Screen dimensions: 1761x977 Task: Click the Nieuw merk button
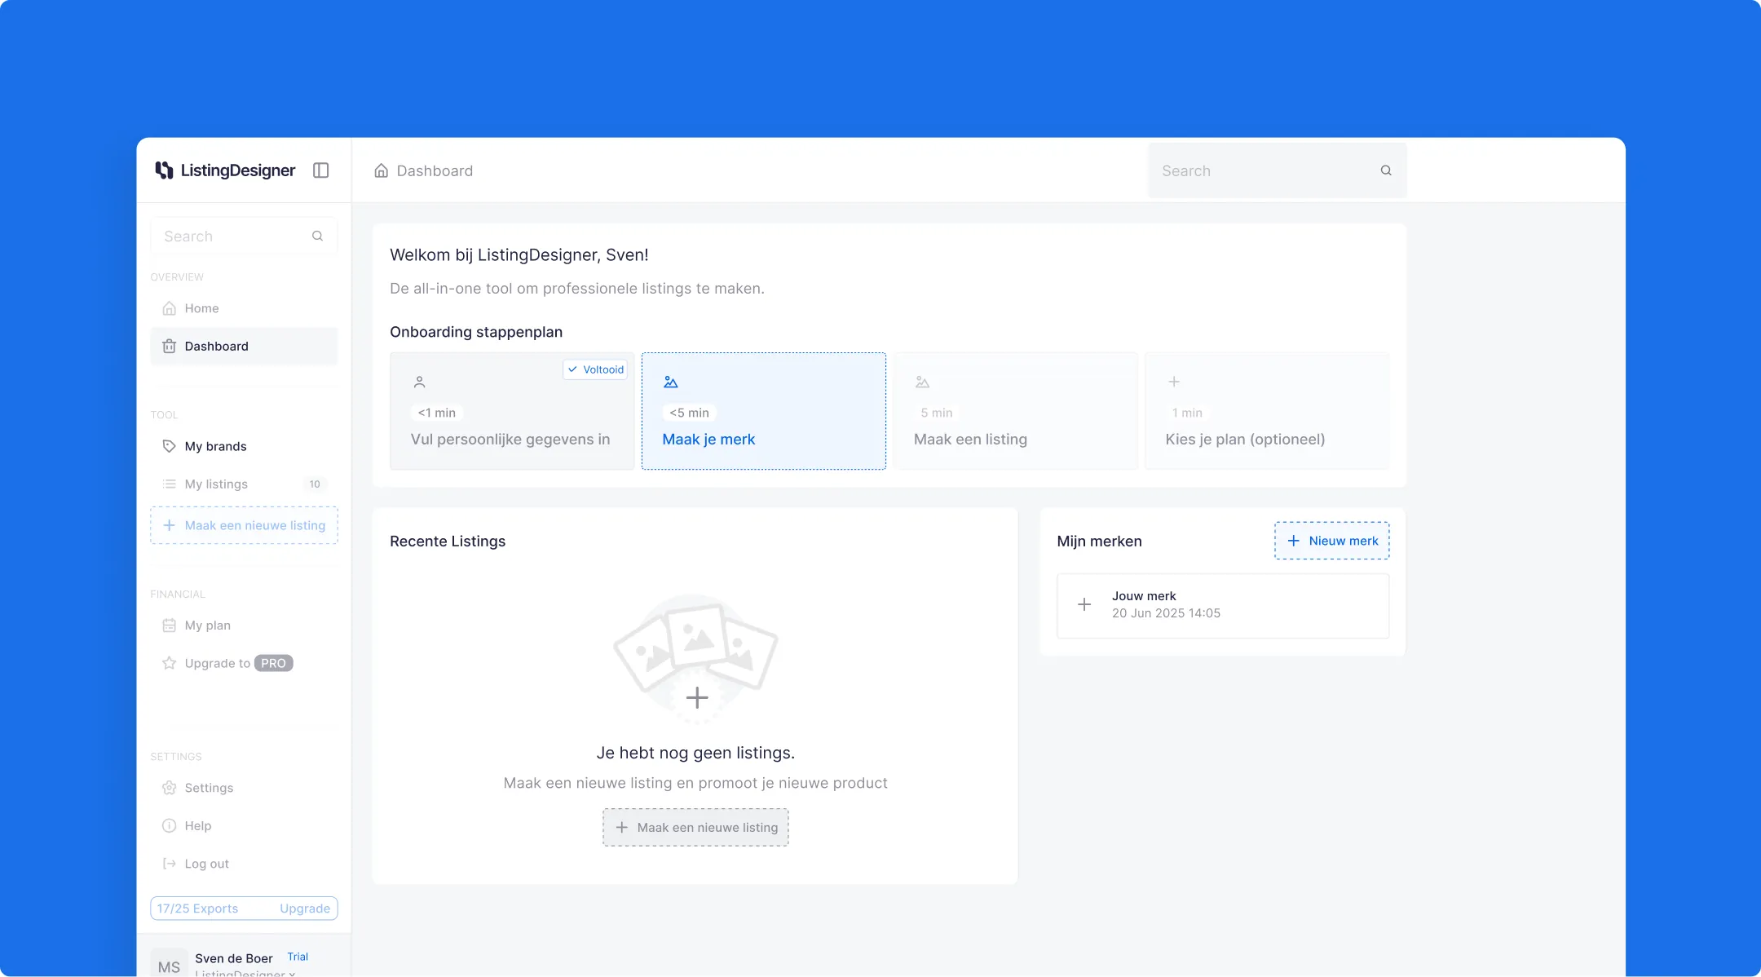click(x=1331, y=541)
